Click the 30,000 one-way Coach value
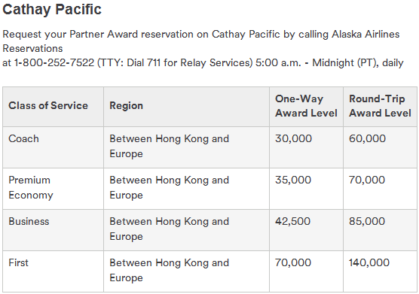The width and height of the screenshot is (419, 294). [x=293, y=138]
